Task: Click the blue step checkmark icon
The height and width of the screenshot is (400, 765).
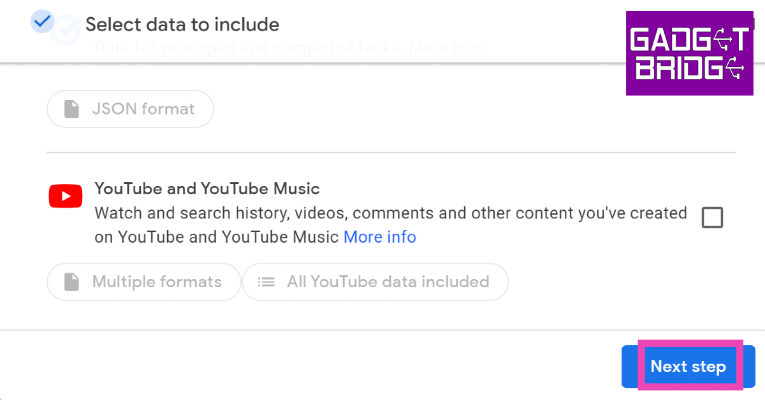Action: (x=43, y=22)
